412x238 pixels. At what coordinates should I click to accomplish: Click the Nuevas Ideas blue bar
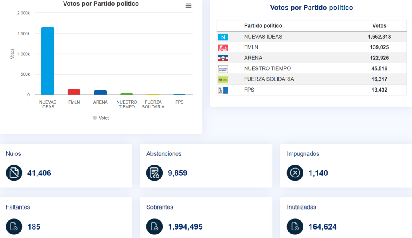click(x=47, y=61)
